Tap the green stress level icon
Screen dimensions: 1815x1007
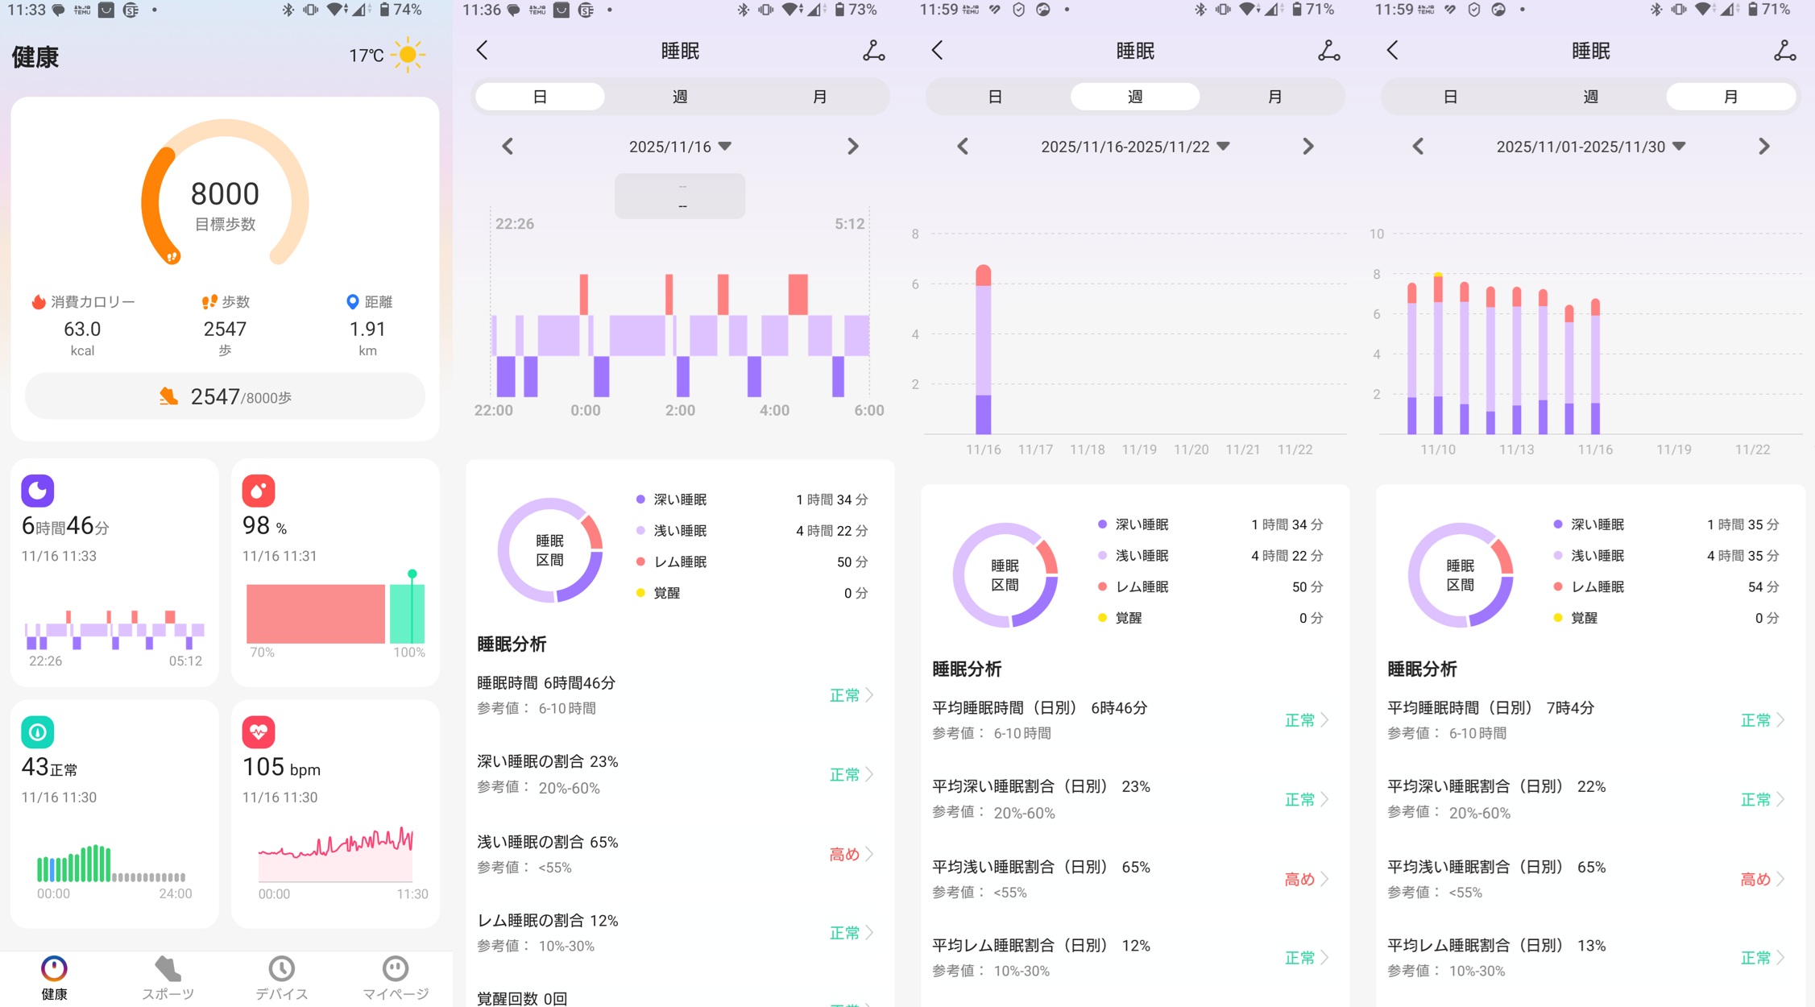(38, 731)
